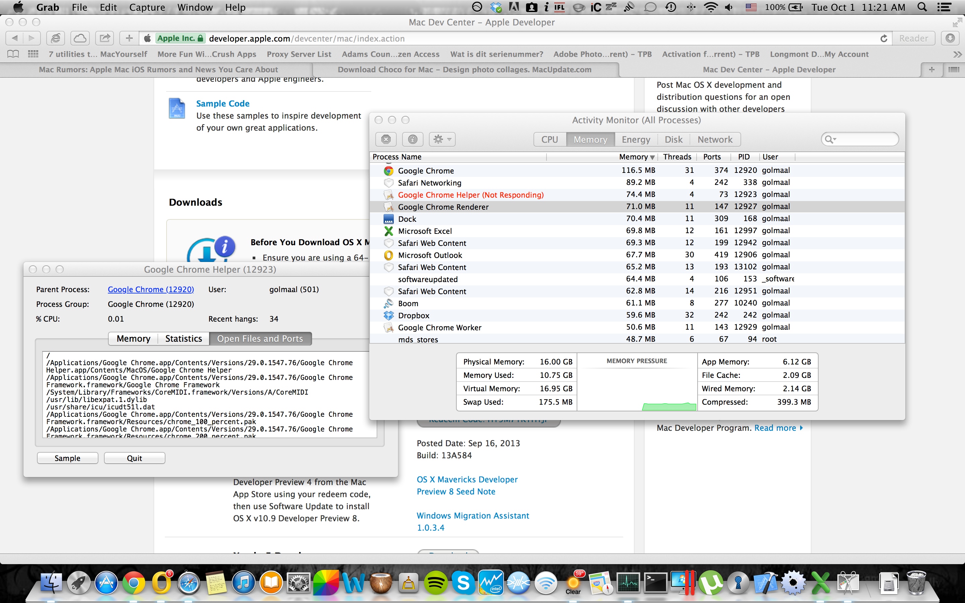Screen dimensions: 965x603
Task: Sort by the PID column header
Action: coord(744,157)
